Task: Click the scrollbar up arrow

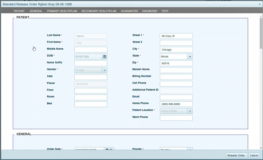Action: point(261,16)
